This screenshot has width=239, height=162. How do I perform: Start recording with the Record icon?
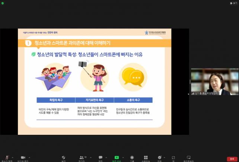coord(132,158)
